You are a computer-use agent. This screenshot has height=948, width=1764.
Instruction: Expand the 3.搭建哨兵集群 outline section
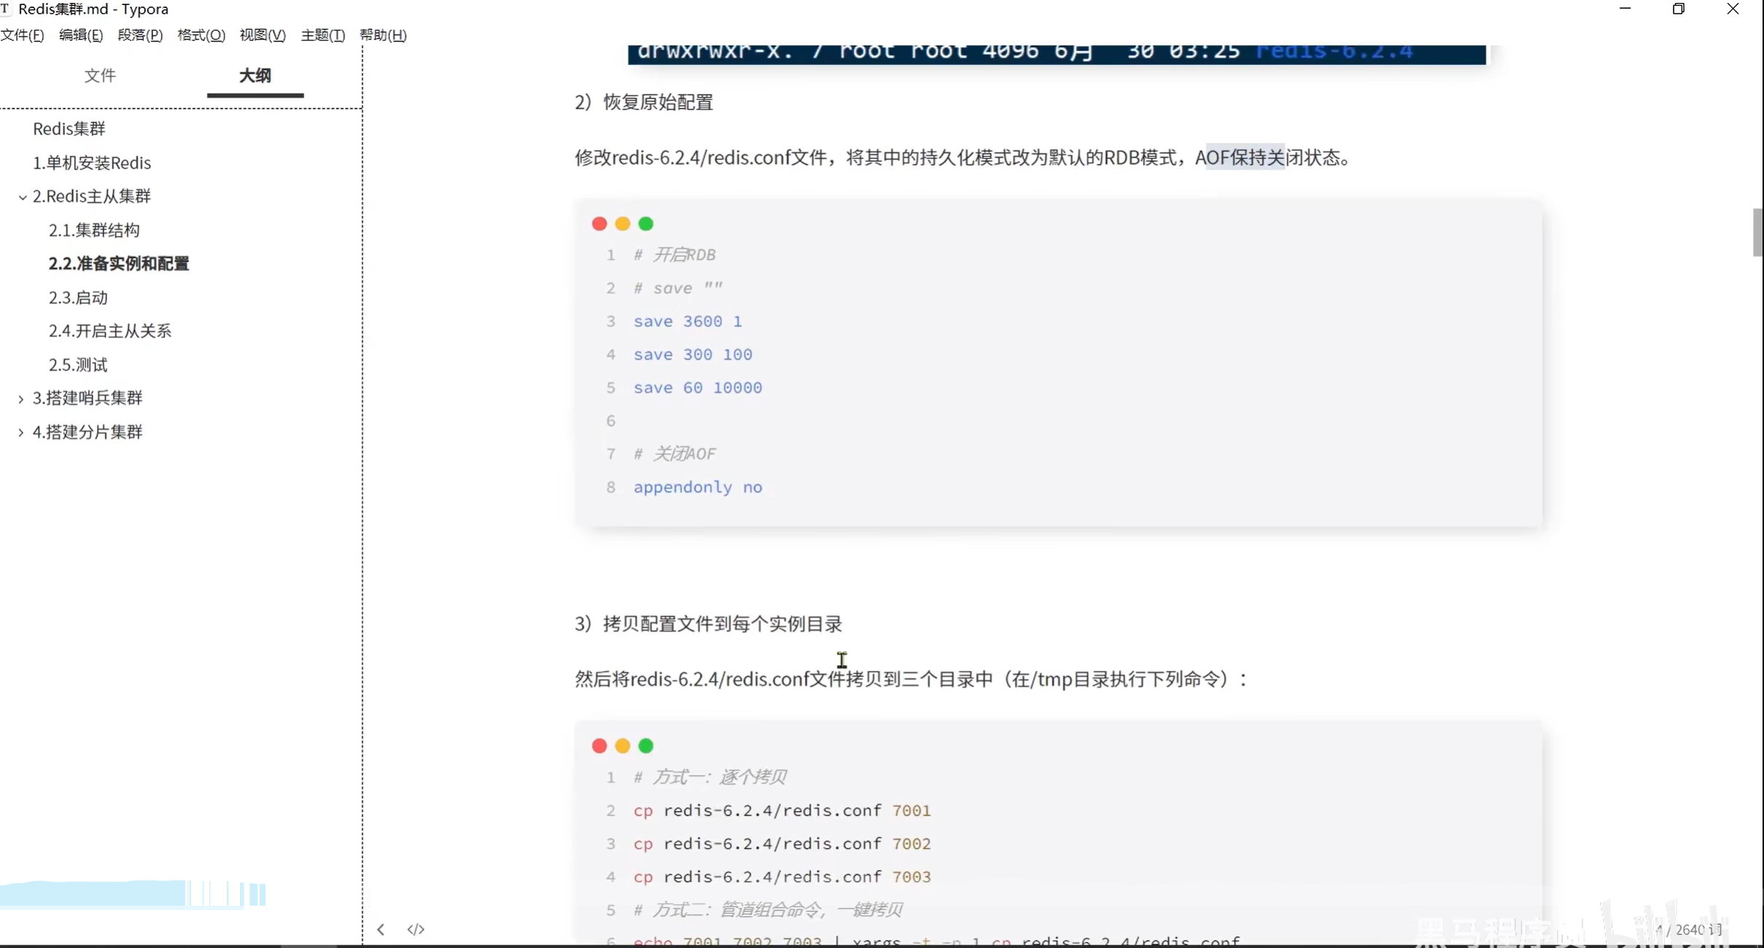tap(21, 399)
